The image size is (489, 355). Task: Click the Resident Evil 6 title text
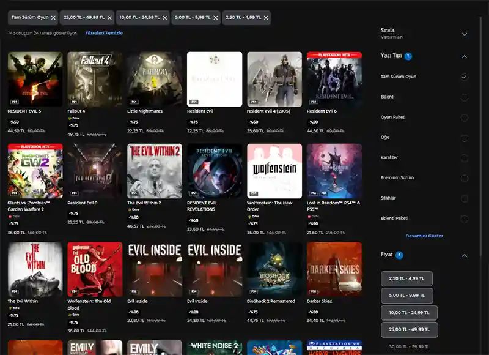(322, 111)
